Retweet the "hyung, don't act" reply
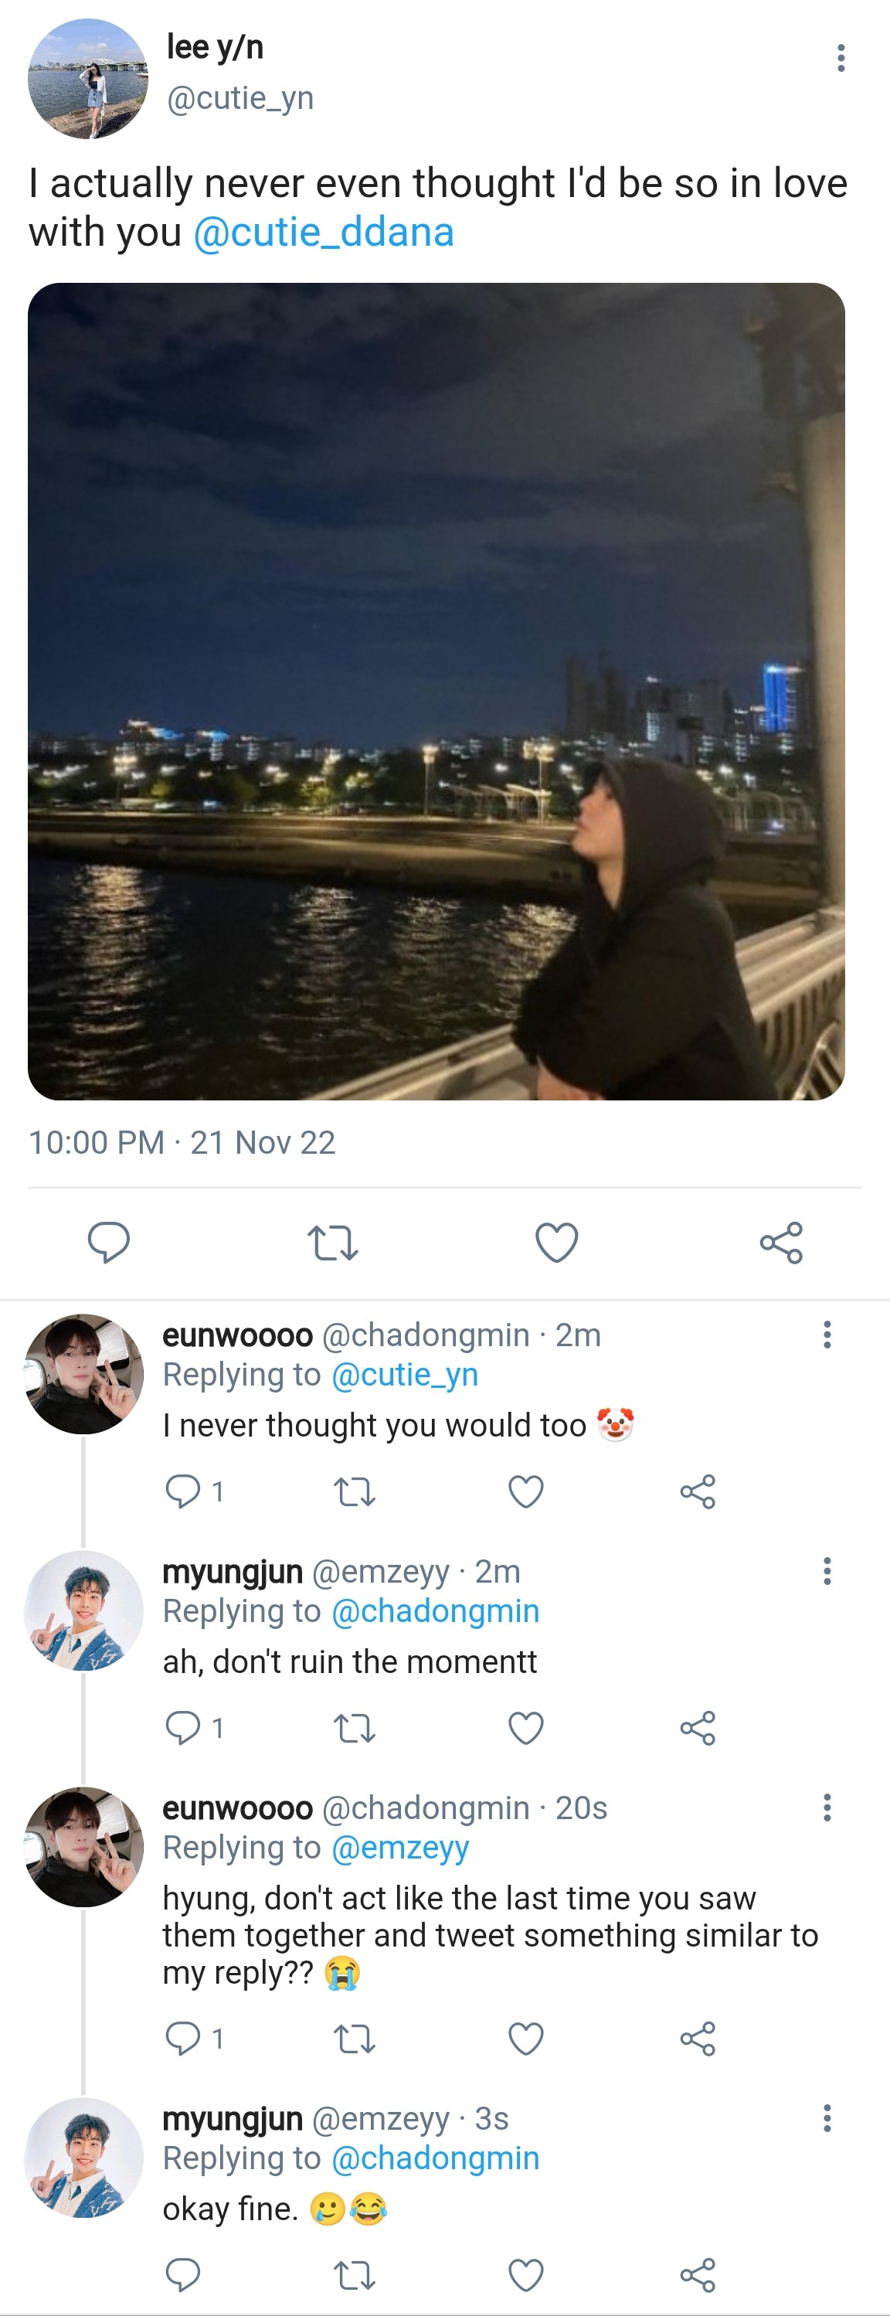Image resolution: width=890 pixels, height=2316 pixels. coord(354,2039)
